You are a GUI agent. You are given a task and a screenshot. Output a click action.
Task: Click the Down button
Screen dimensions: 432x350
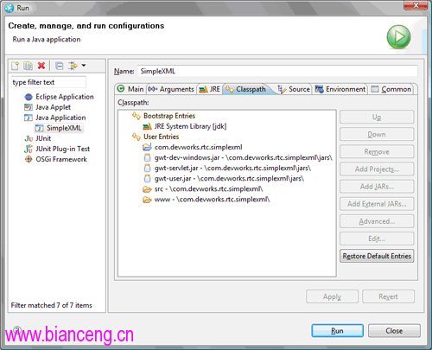tap(377, 134)
